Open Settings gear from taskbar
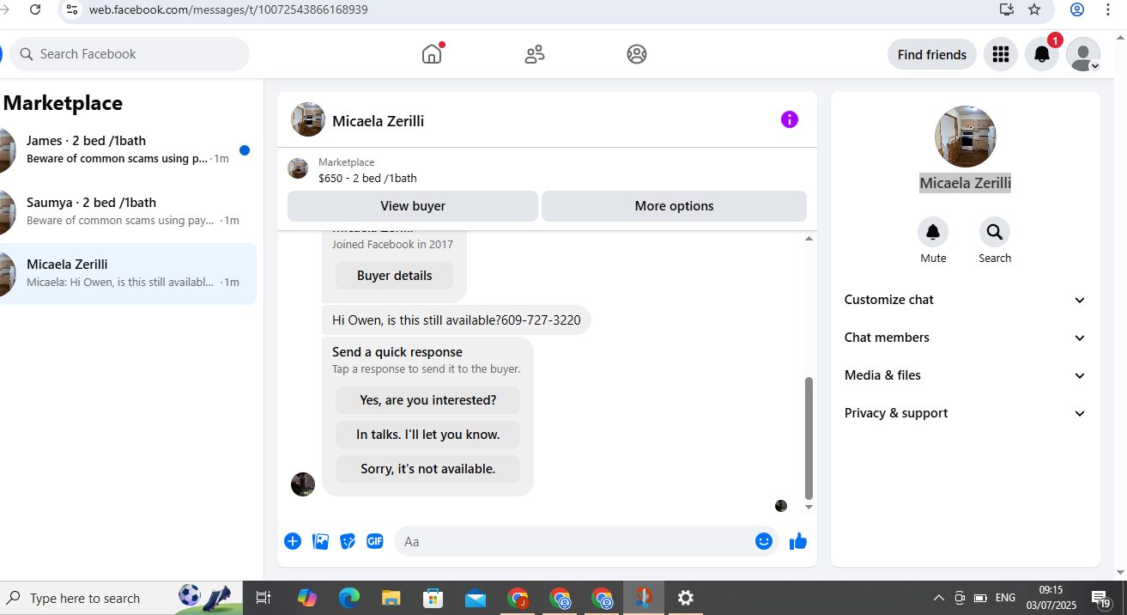1127x615 pixels. pos(685,598)
